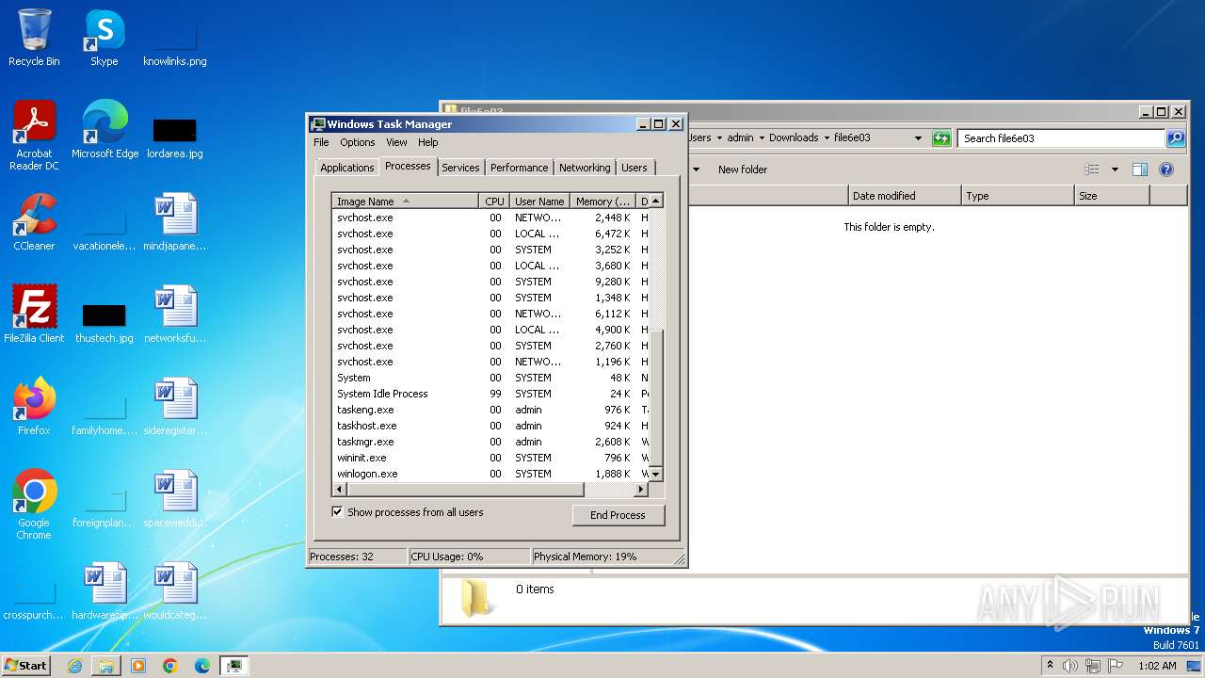Click horizontal scrollbar right arrow in process list
This screenshot has width=1205, height=678.
[641, 490]
